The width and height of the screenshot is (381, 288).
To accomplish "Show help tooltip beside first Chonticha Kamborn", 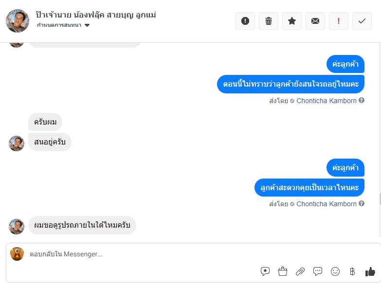I will [362, 100].
